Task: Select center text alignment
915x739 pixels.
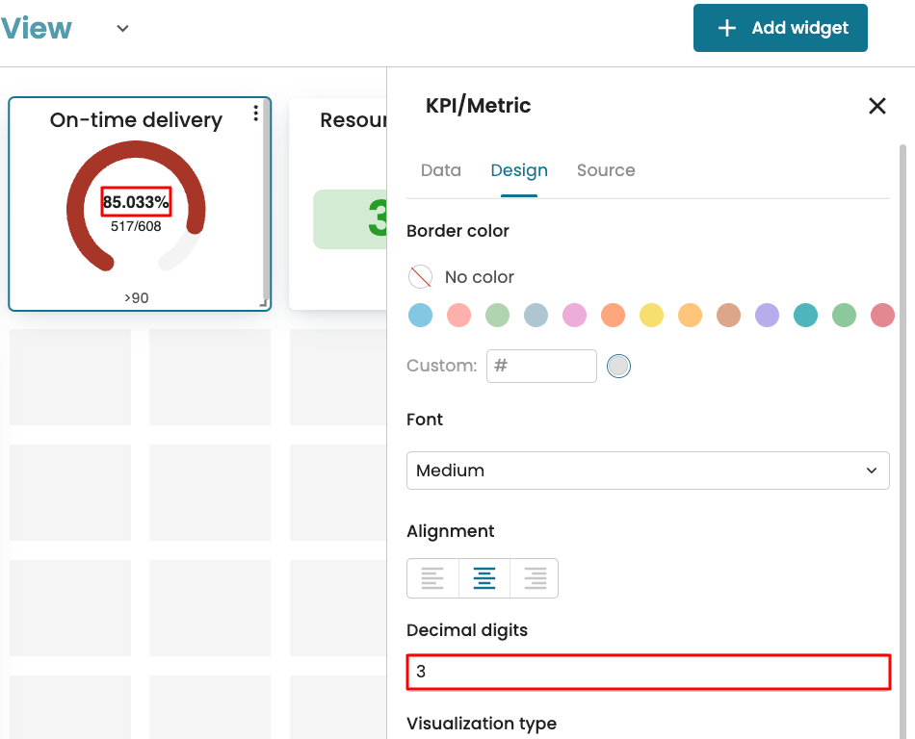Action: 484,578
